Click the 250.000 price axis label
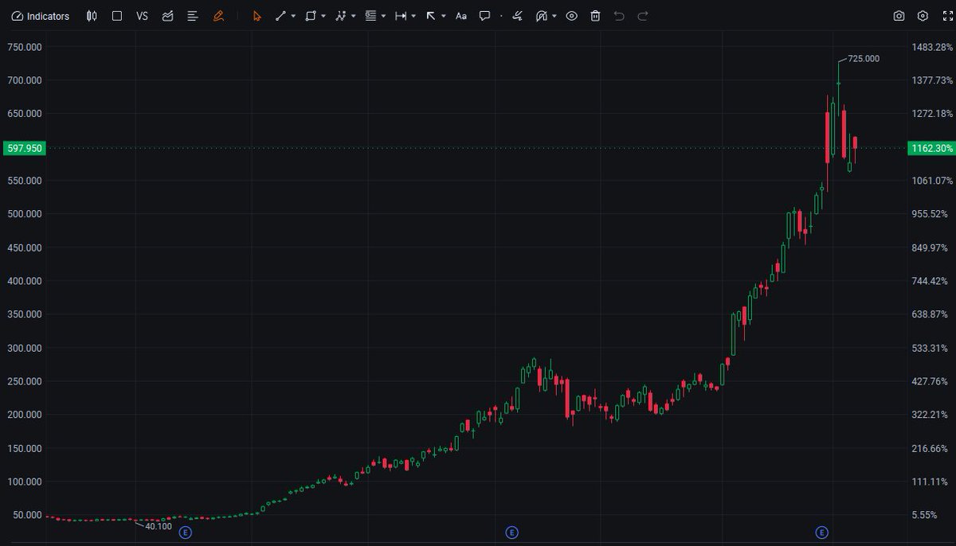Screen dimensions: 956x546 (25, 381)
